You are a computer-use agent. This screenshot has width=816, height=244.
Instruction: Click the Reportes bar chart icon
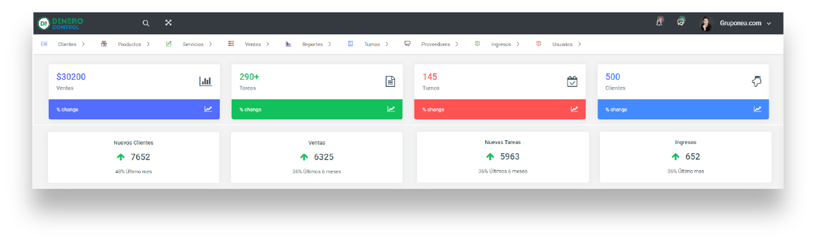[x=288, y=44]
